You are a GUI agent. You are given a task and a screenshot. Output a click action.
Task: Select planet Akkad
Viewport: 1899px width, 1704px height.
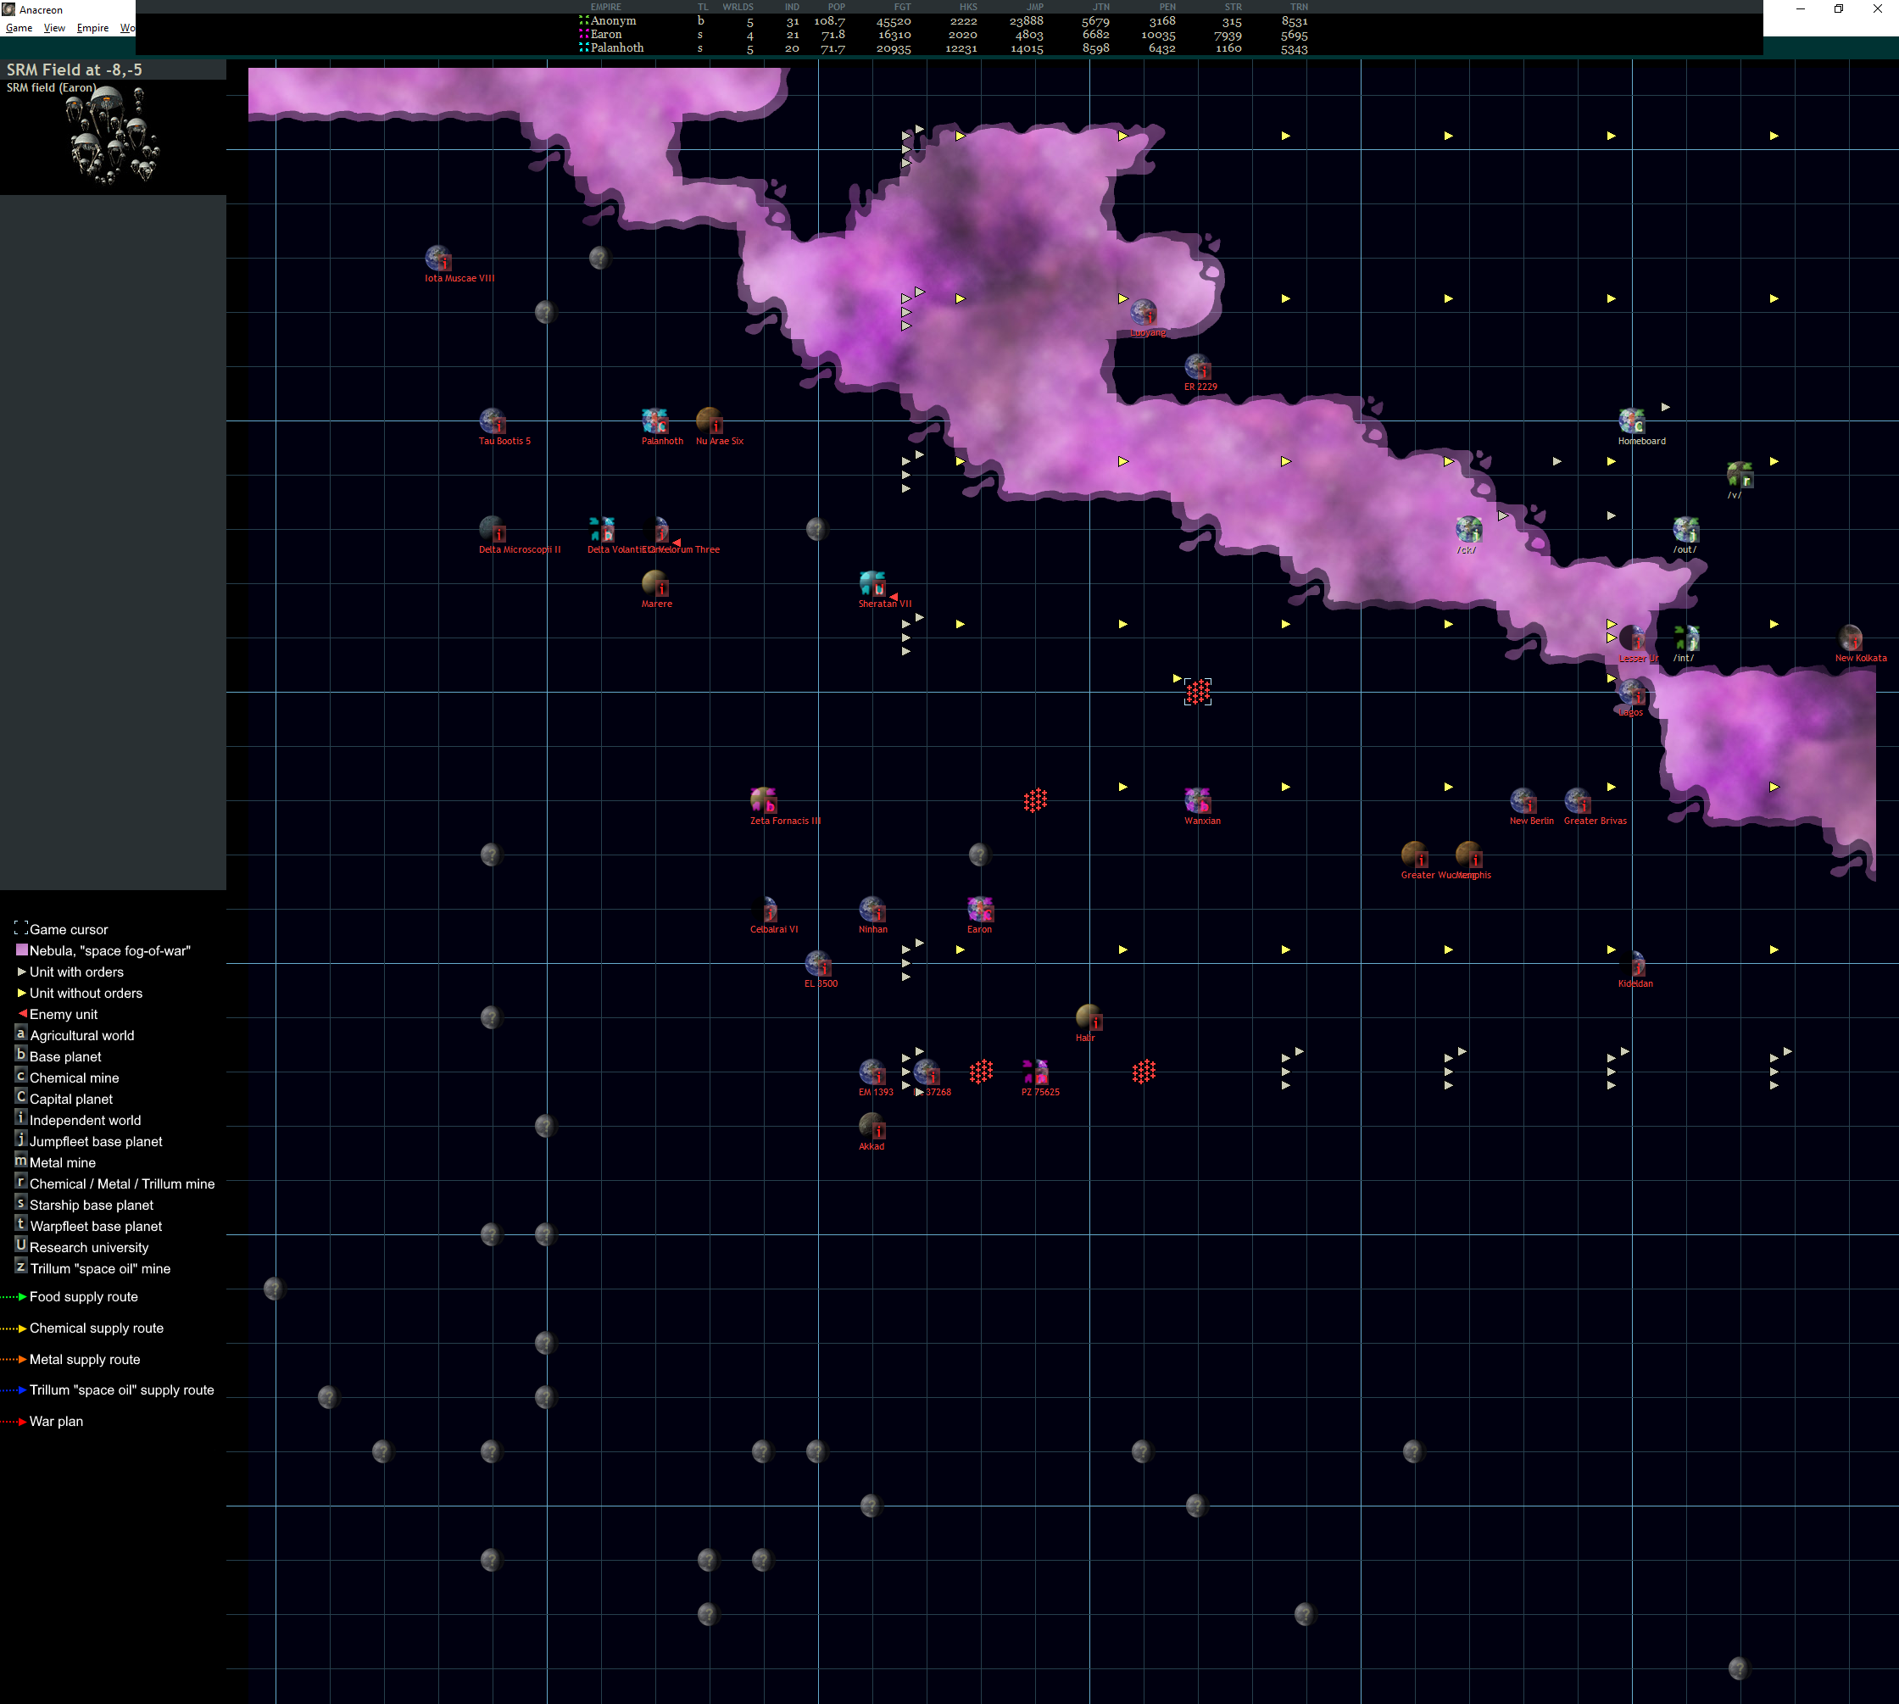tap(872, 1128)
